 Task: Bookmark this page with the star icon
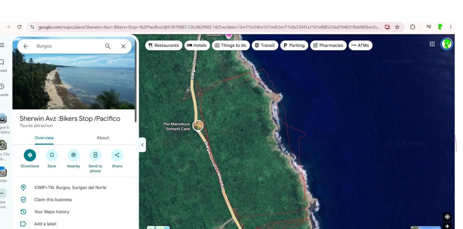click(397, 27)
